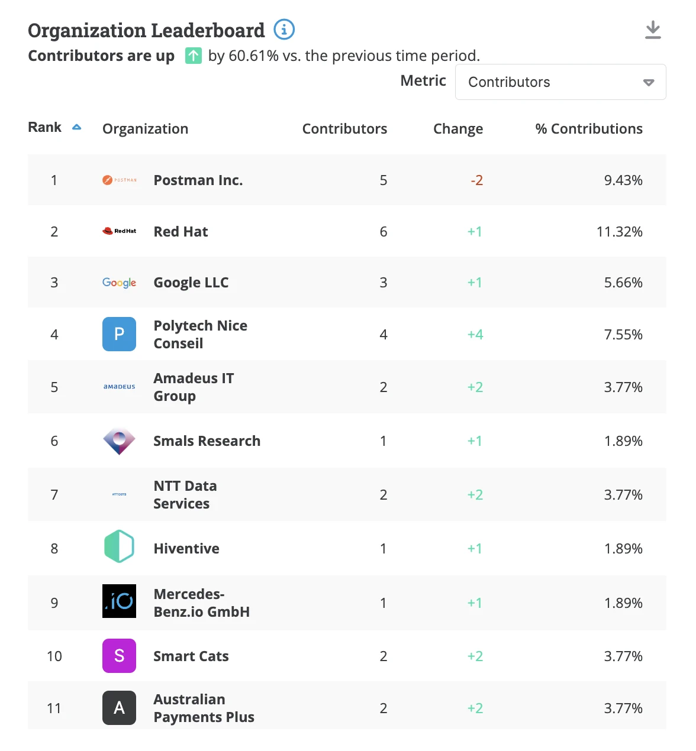696x751 pixels.
Task: Click the Postman Inc. logo
Action: (x=119, y=180)
